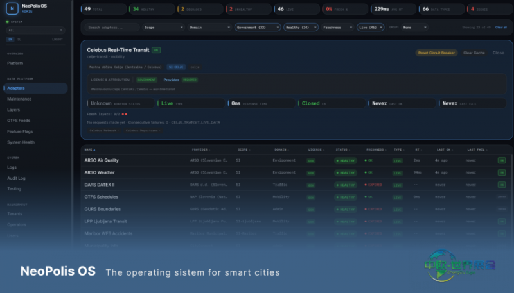This screenshot has height=293, width=514.
Task: Expand the Group None dropdown
Action: pyautogui.click(x=414, y=28)
